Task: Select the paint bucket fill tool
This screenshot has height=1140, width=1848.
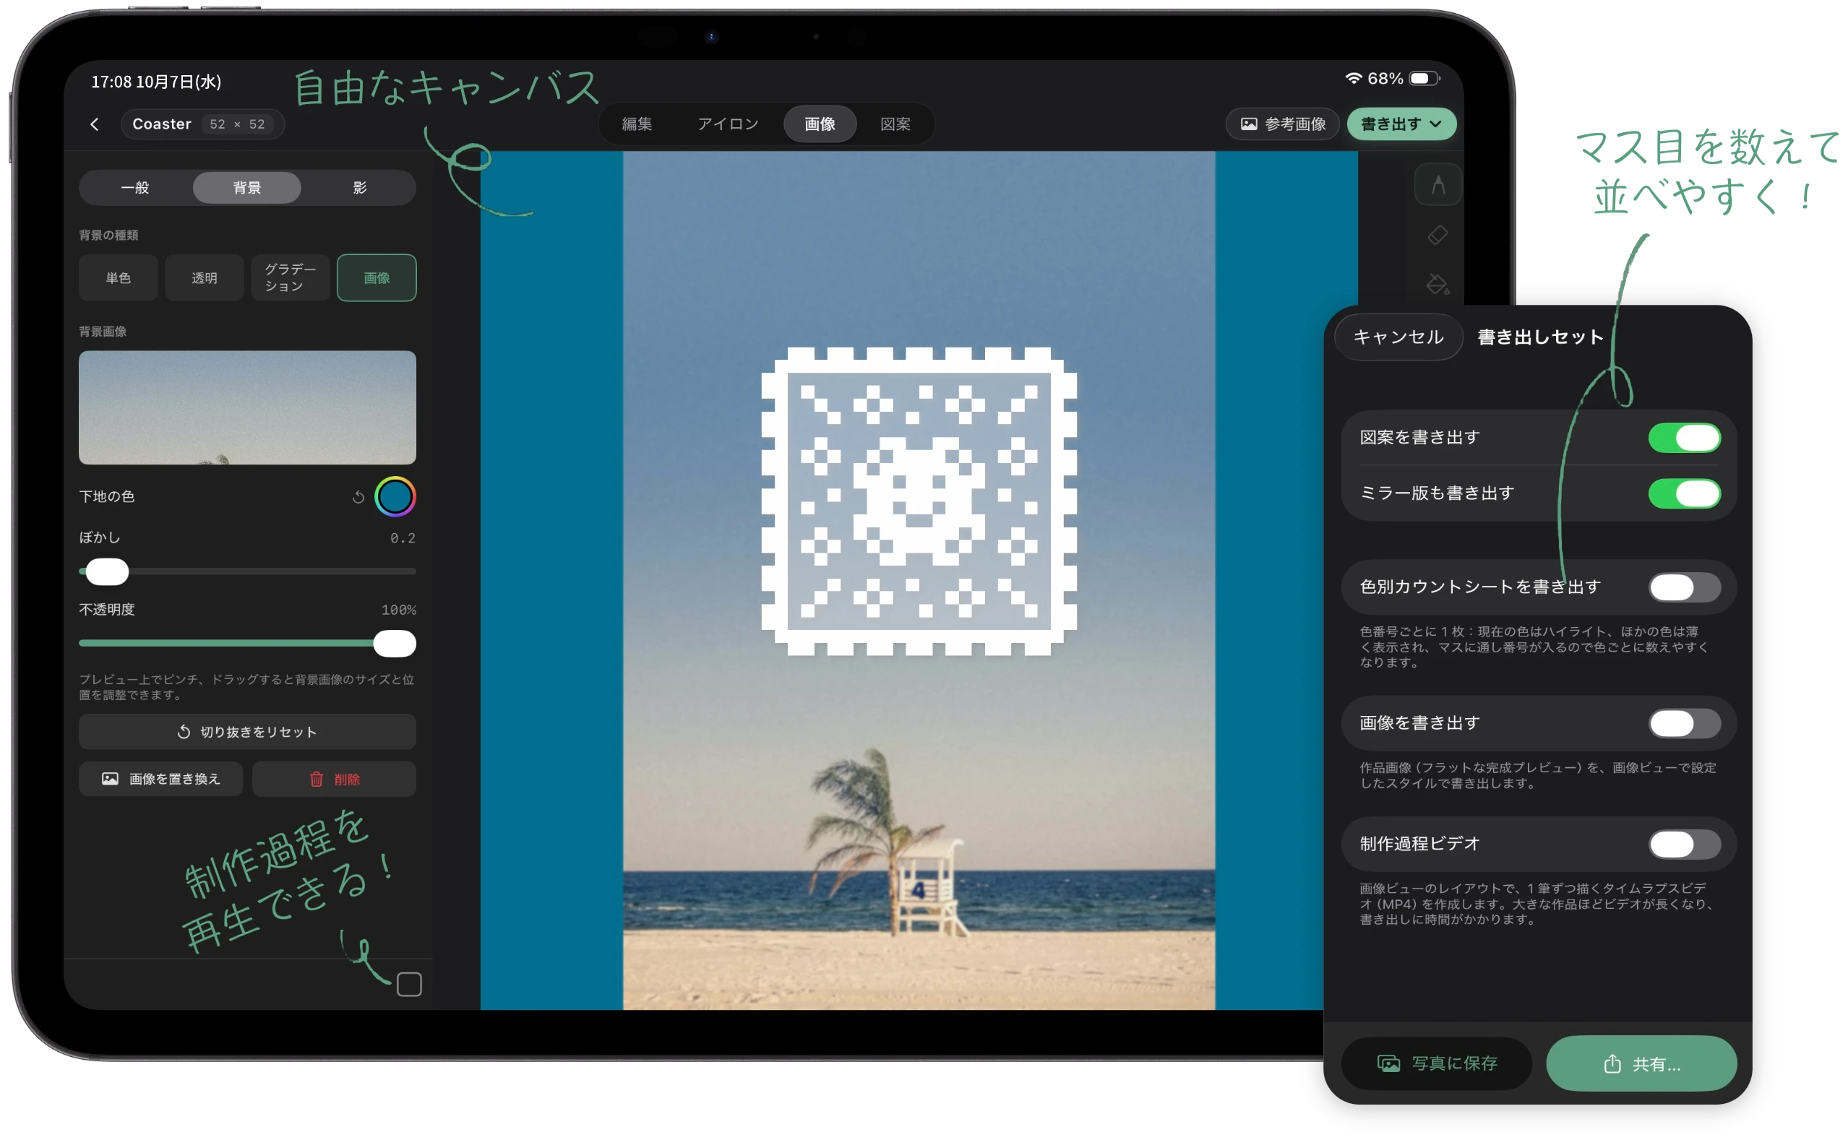Action: 1437,284
